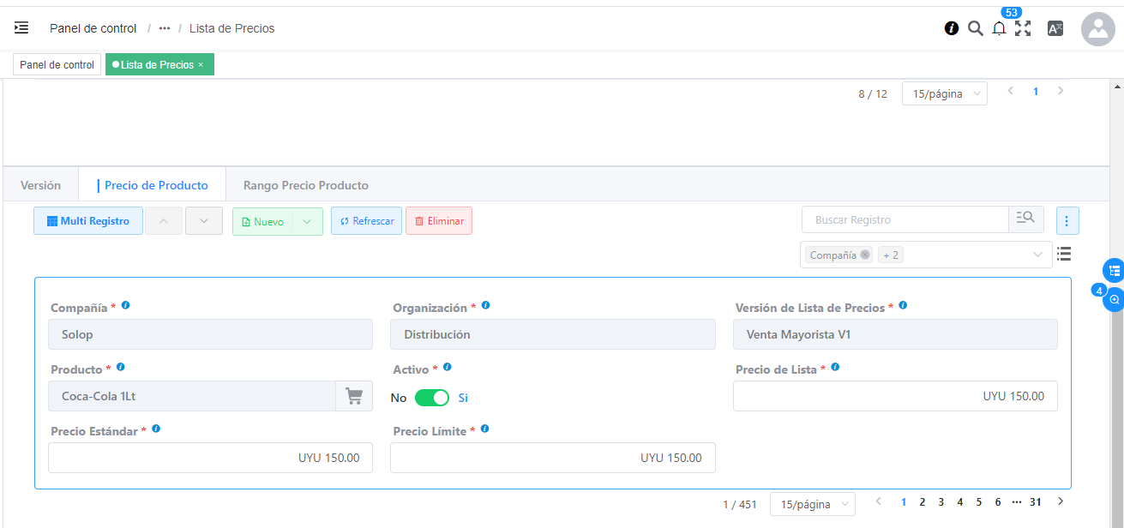Click the Refrescar button
Image resolution: width=1124 pixels, height=528 pixels.
click(x=366, y=221)
